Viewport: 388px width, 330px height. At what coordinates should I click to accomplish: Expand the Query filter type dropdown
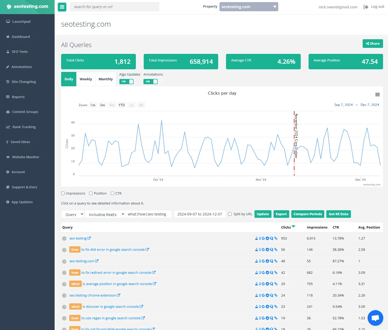(x=73, y=214)
